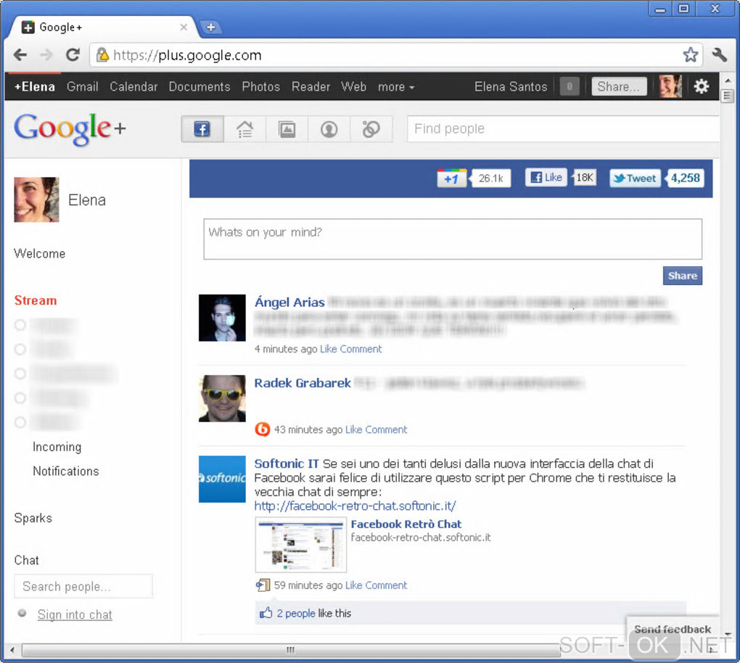Click the share-source icon beside 59 minutes ago
The width and height of the screenshot is (740, 663).
(263, 585)
